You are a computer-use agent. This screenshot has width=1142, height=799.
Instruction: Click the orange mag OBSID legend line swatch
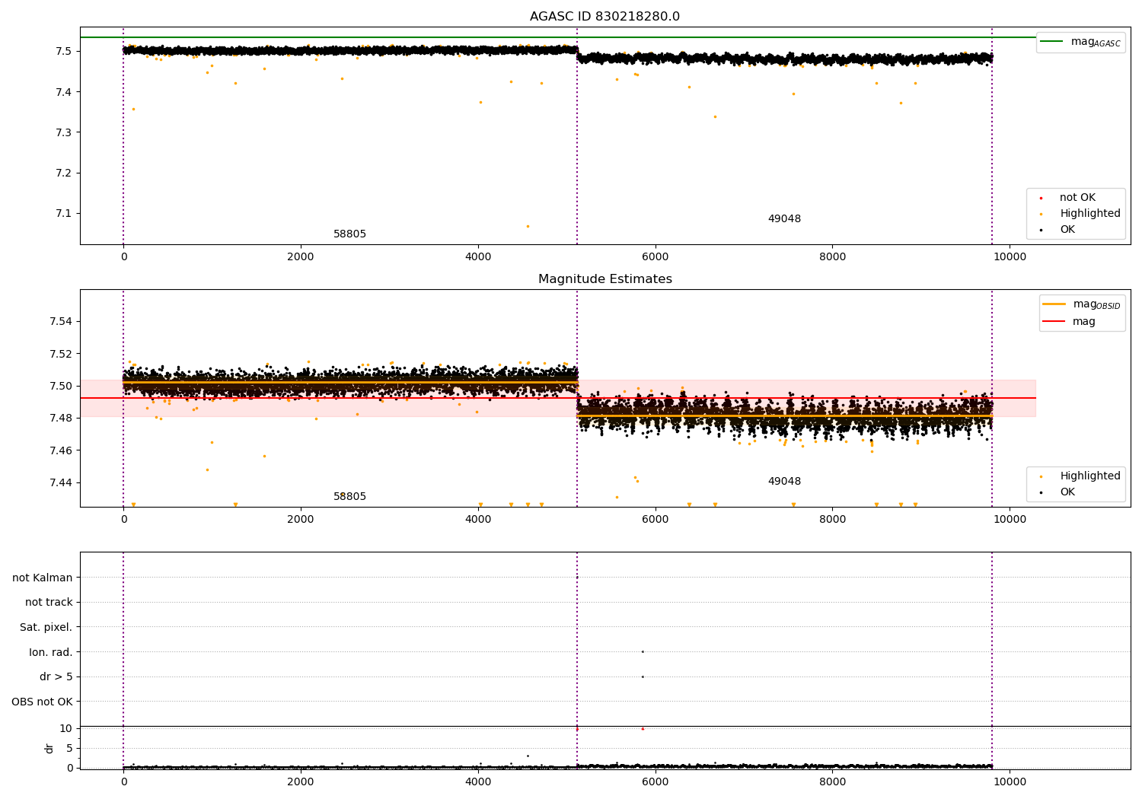[1054, 304]
